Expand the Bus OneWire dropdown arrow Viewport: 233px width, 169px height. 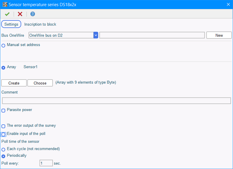click(x=96, y=35)
